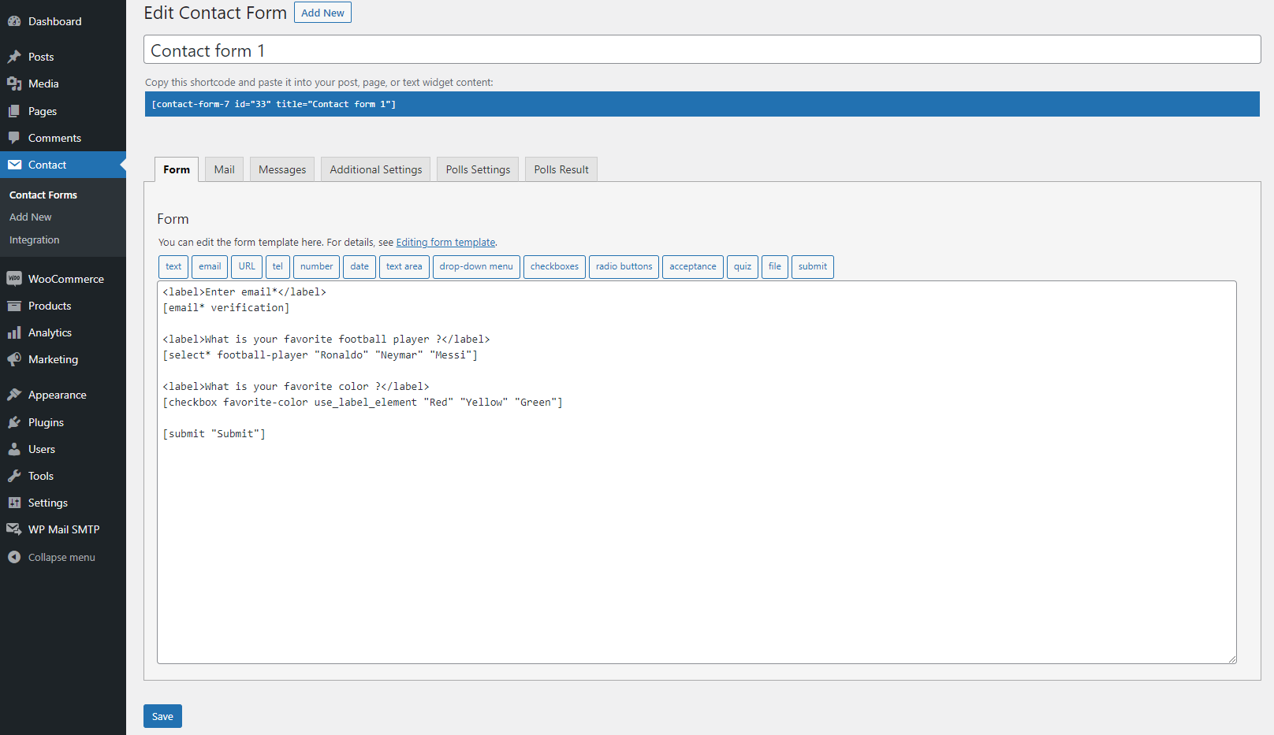This screenshot has height=735, width=1274.
Task: Open the WooCommerce icon in sidebar
Action: pyautogui.click(x=14, y=279)
